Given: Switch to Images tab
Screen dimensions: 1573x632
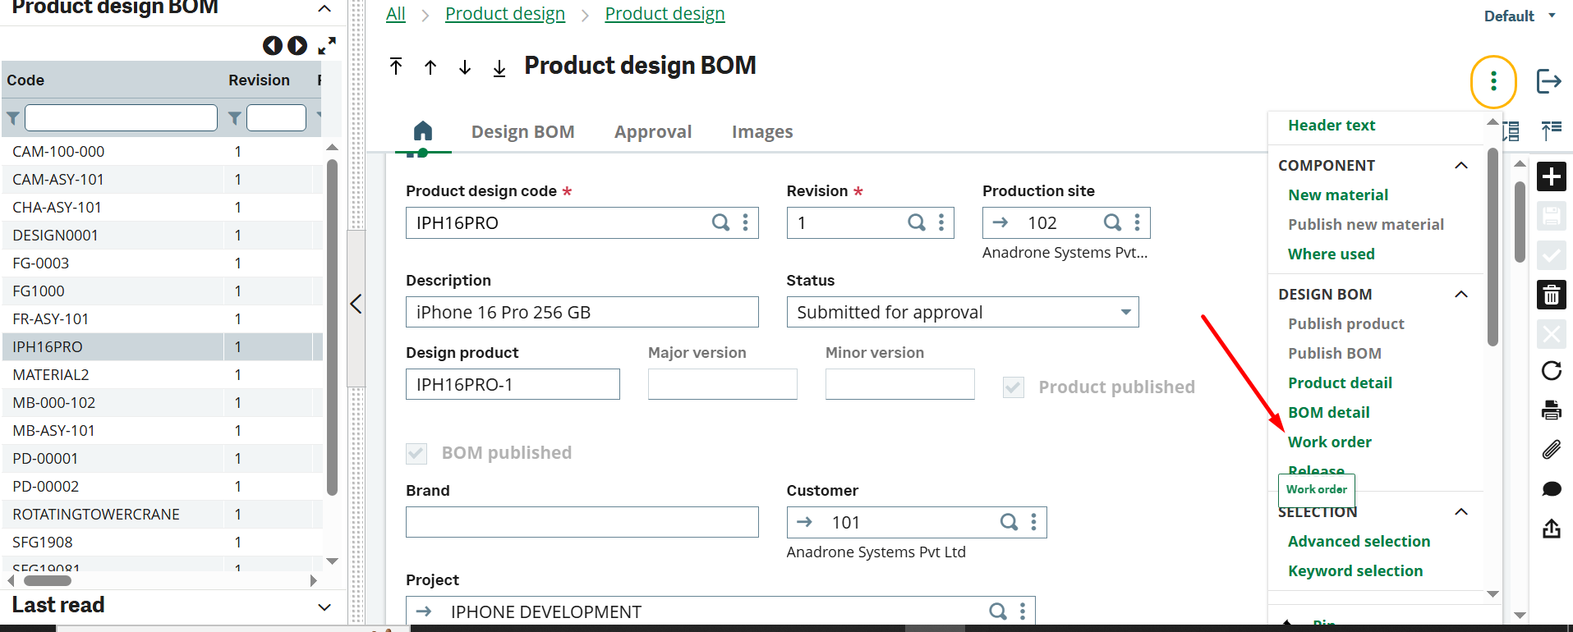Looking at the screenshot, I should click(762, 131).
